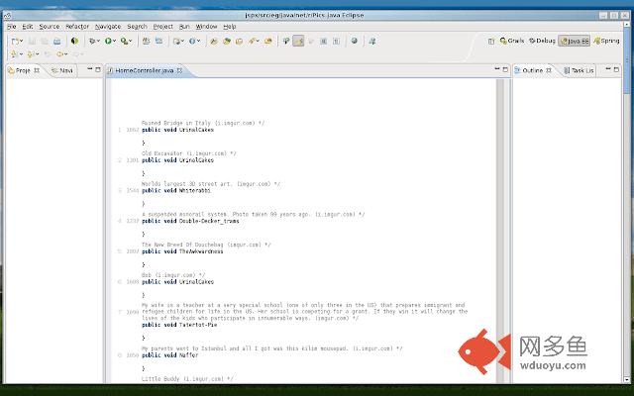
Task: Minimize the editor area
Action: click(497, 69)
